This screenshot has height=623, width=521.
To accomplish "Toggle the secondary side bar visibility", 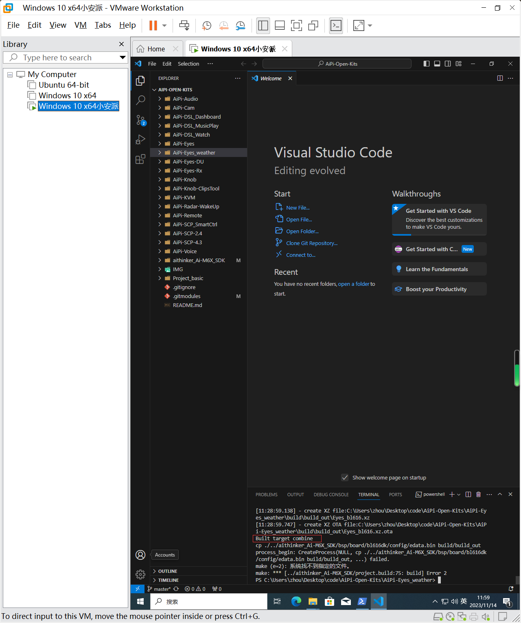I will pyautogui.click(x=448, y=64).
